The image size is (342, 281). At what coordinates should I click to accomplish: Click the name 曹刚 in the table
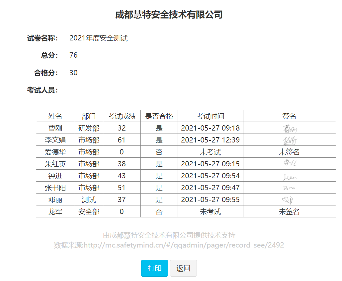tap(55, 128)
